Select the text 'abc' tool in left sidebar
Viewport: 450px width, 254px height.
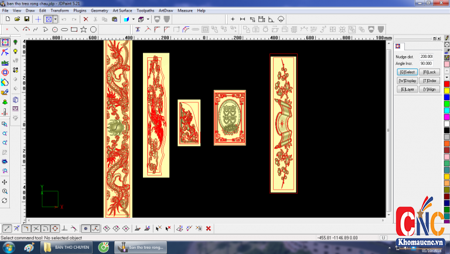[5, 63]
